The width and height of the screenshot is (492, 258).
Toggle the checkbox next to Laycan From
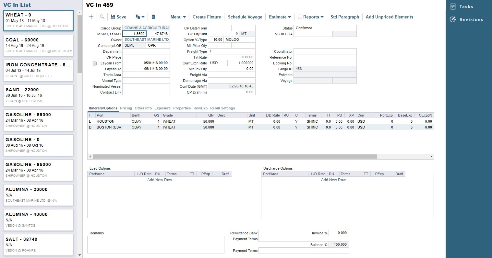[x=95, y=63]
